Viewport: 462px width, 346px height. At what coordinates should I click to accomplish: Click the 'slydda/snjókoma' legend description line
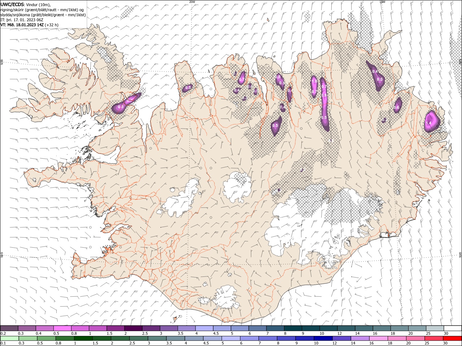tap(43, 15)
